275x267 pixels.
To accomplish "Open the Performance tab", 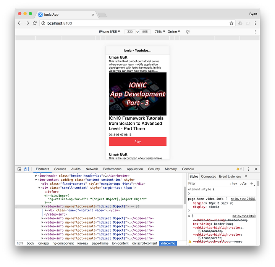I will (x=112, y=169).
